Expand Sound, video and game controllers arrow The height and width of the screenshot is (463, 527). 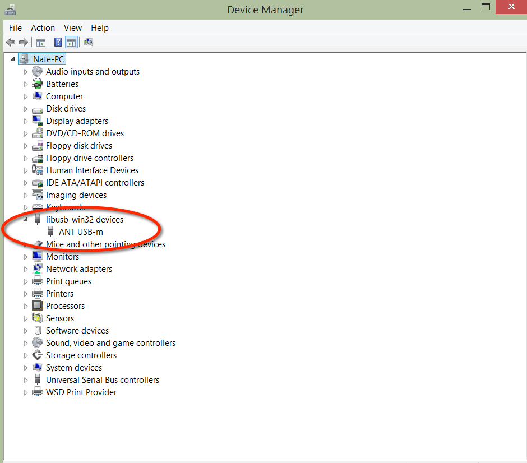click(x=26, y=343)
